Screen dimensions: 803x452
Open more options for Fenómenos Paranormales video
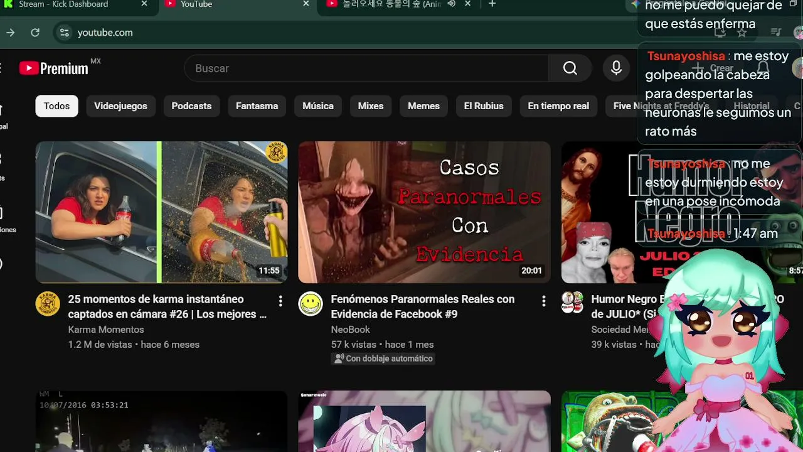coord(543,301)
